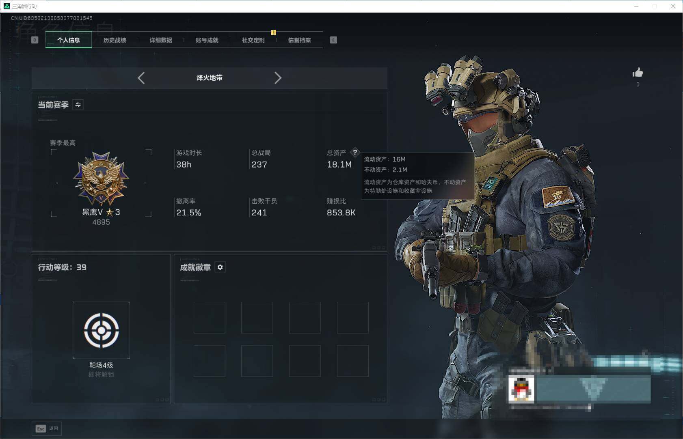Click the 赚损比 value 853.8K

[341, 213]
